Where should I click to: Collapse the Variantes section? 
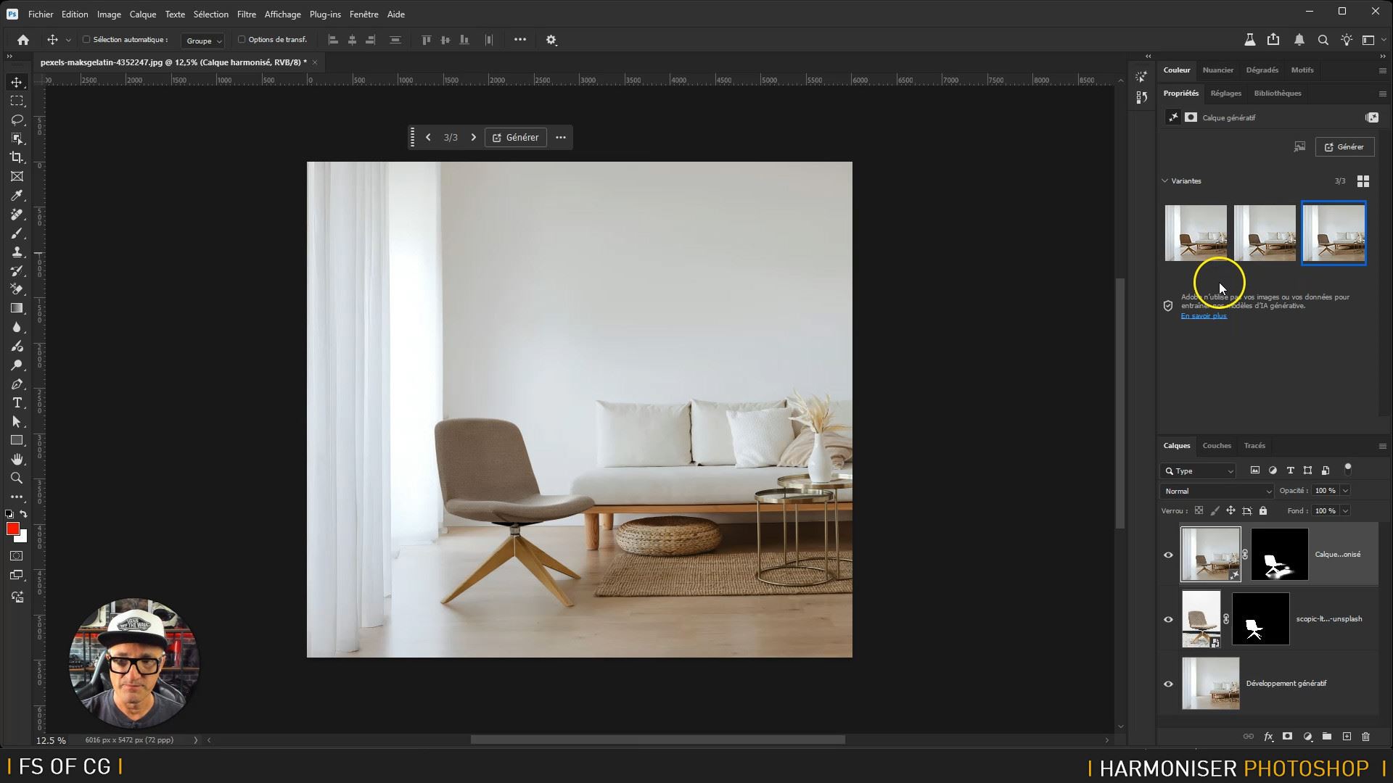coord(1165,181)
